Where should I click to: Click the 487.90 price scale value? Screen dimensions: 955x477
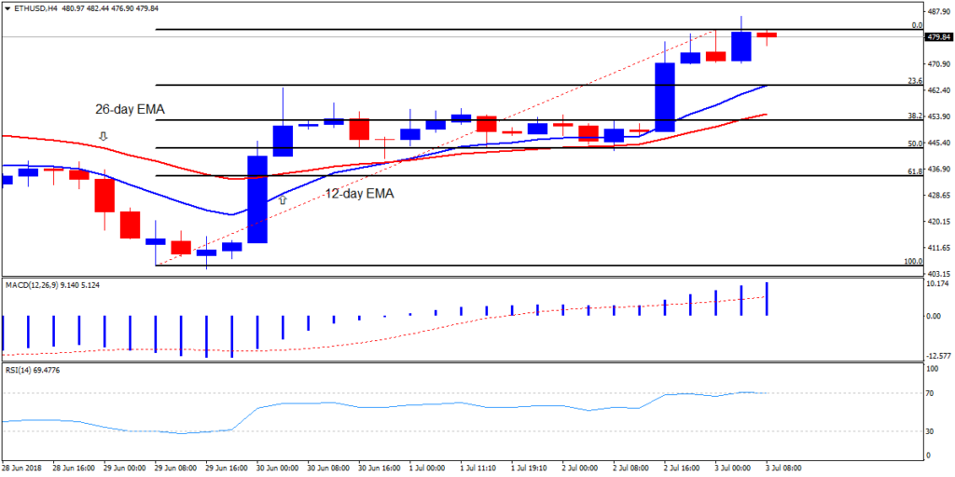(939, 12)
